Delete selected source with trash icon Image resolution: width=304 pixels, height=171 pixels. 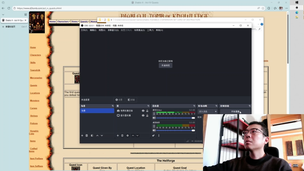point(122,136)
